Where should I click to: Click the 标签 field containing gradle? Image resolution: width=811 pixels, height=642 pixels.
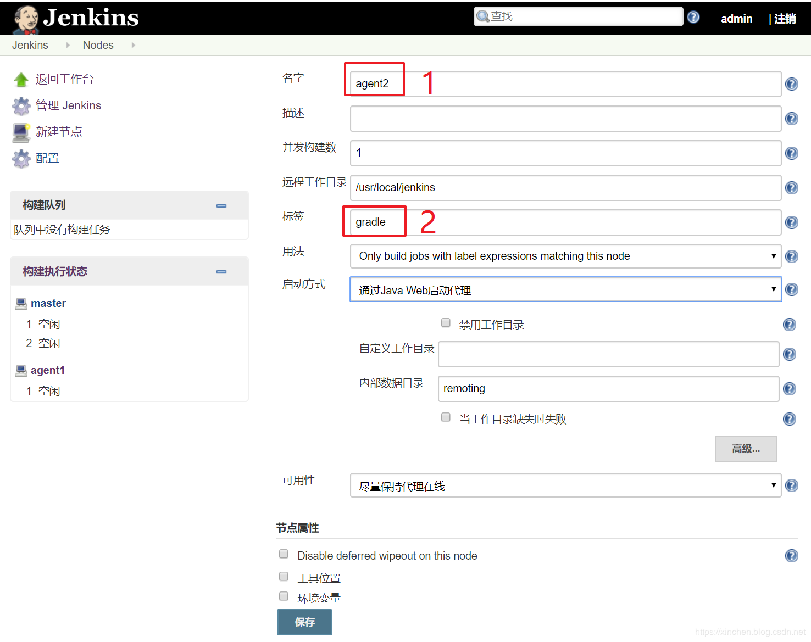[x=565, y=222]
